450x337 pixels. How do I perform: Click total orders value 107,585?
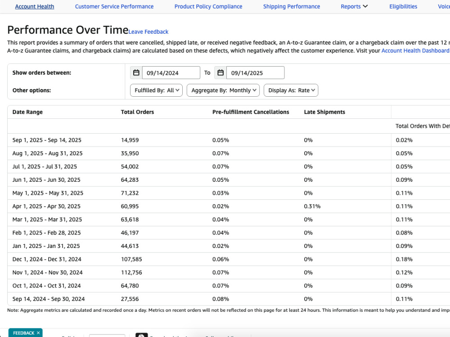(131, 259)
